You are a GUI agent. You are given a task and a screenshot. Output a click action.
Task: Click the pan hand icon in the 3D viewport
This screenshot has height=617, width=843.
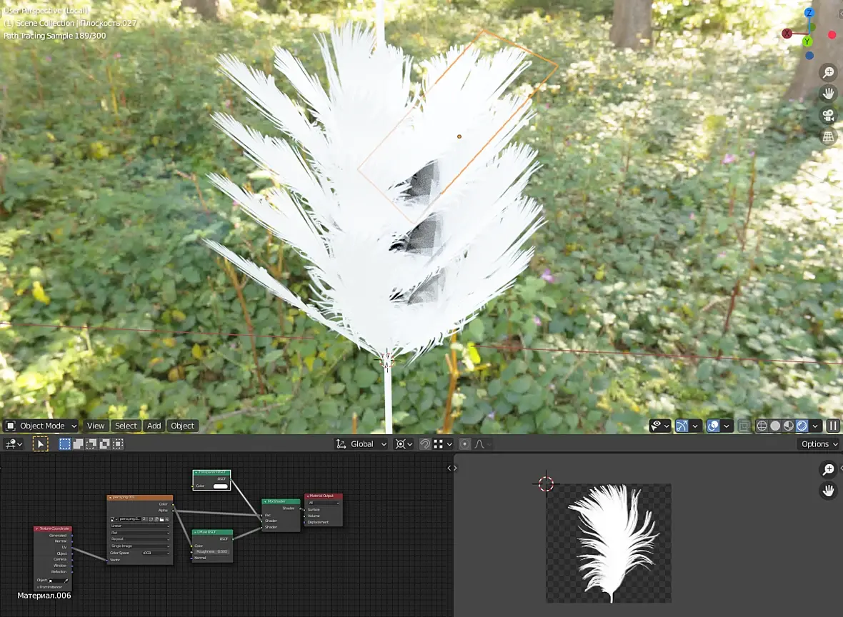pos(828,94)
